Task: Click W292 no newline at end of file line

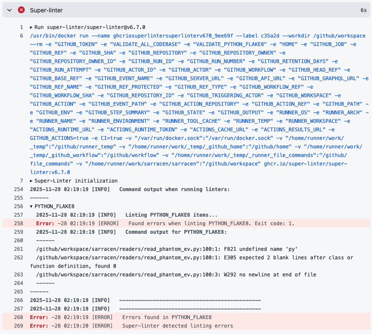Action: click(176, 275)
